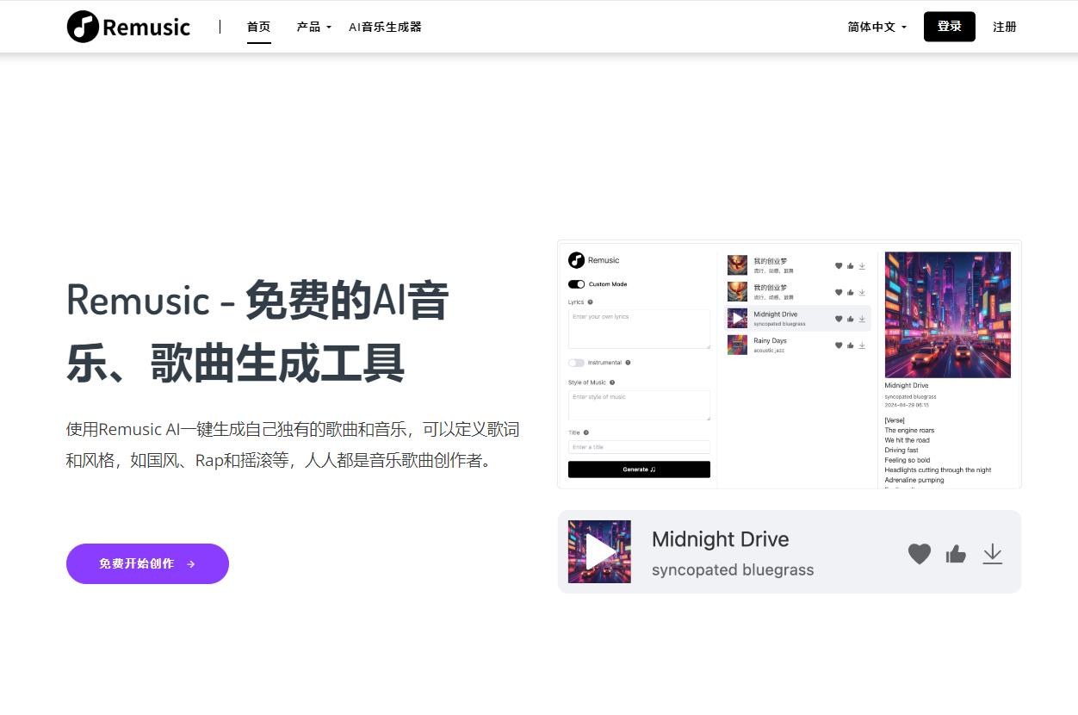Viewport: 1078px width, 715px height.
Task: Play Midnight Drive in the bottom player card
Action: [x=599, y=551]
